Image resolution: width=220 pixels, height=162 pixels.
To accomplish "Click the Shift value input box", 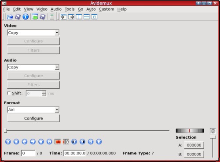I will point(34,94).
